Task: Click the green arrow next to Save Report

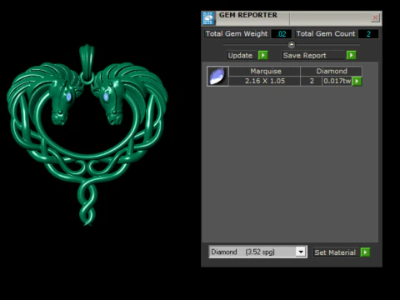Action: [x=351, y=55]
